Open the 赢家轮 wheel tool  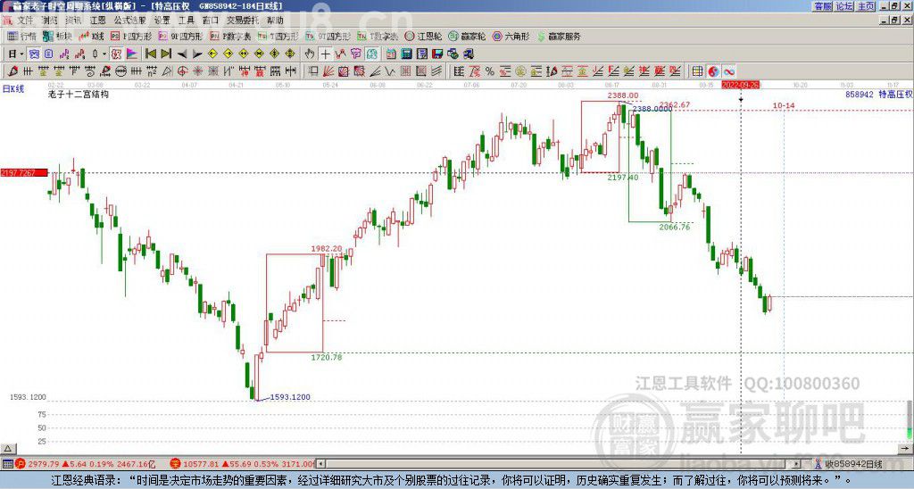pyautogui.click(x=467, y=36)
